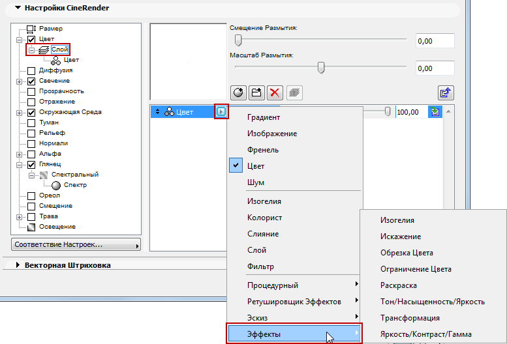Toggle the Окружающая Среда checkbox
Screen dimensions: 507x344
click(31, 112)
